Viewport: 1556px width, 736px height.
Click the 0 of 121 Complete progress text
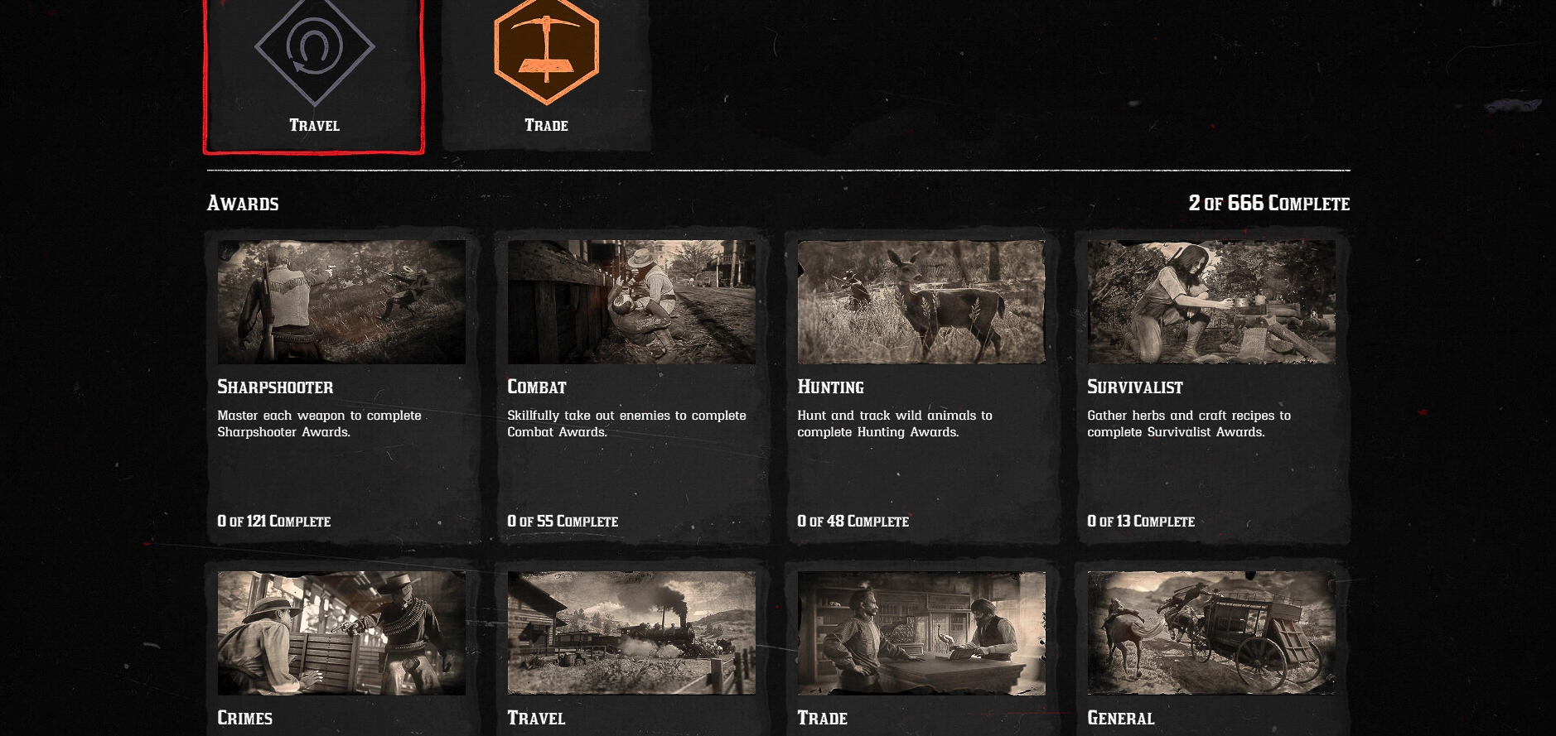tap(274, 521)
